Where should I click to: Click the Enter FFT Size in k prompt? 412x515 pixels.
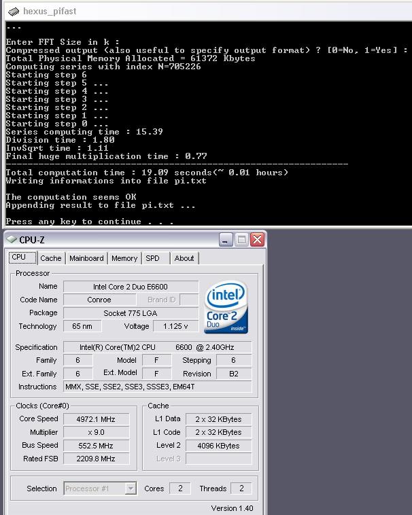(63, 42)
